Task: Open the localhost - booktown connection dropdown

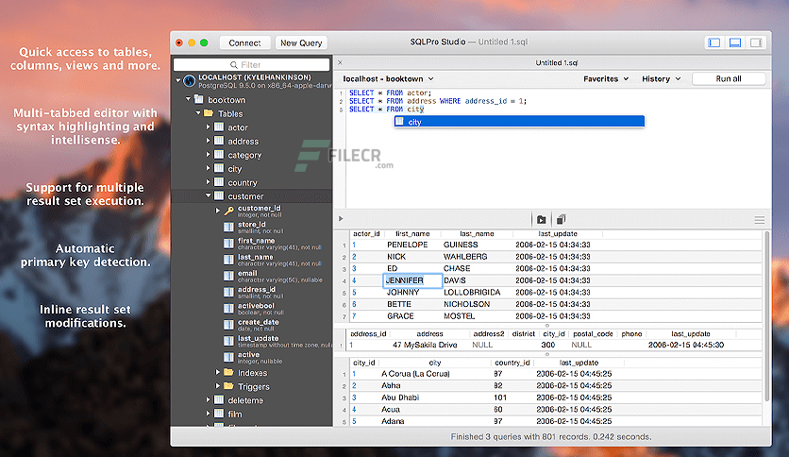Action: tap(388, 79)
